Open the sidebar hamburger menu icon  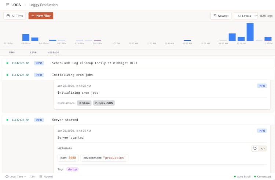point(7,5)
